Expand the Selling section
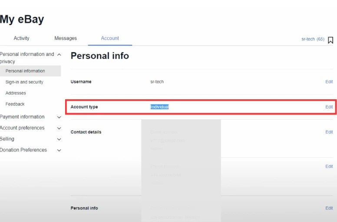This screenshot has width=337, height=222. point(59,139)
